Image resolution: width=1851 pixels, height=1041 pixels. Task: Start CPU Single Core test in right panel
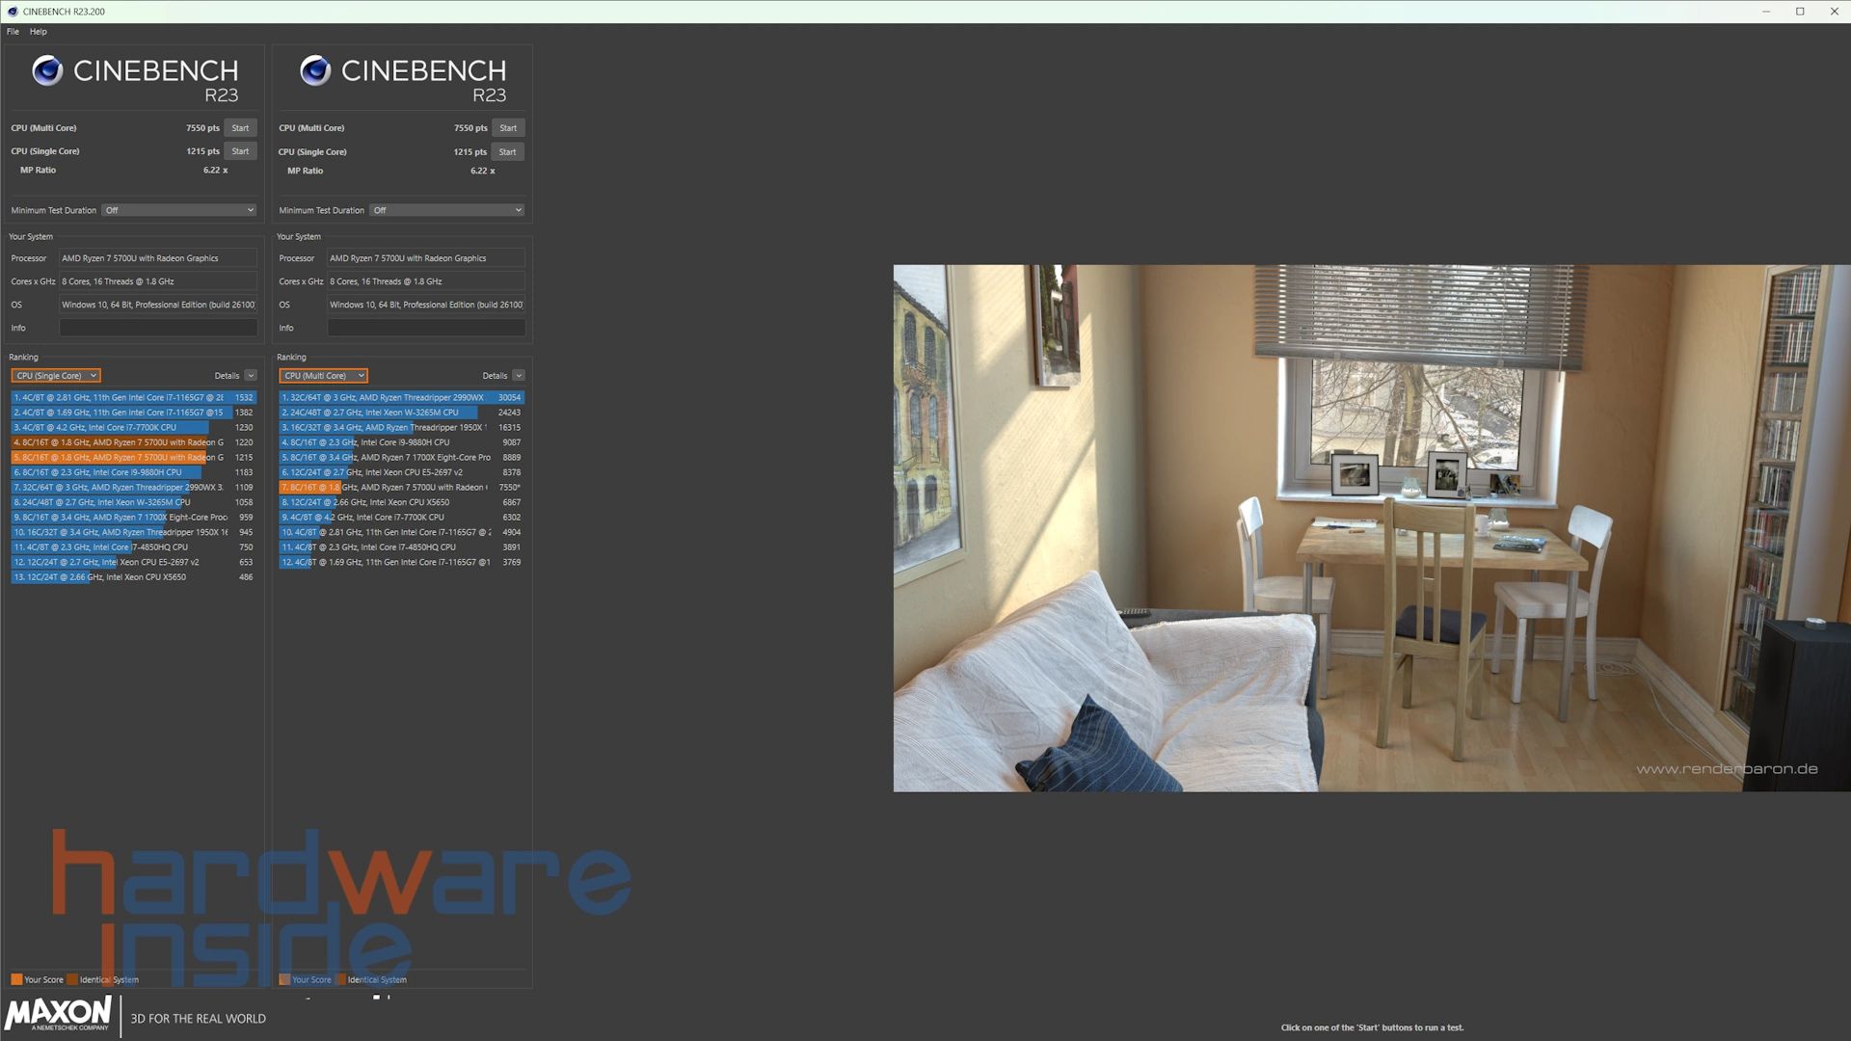[x=508, y=152]
